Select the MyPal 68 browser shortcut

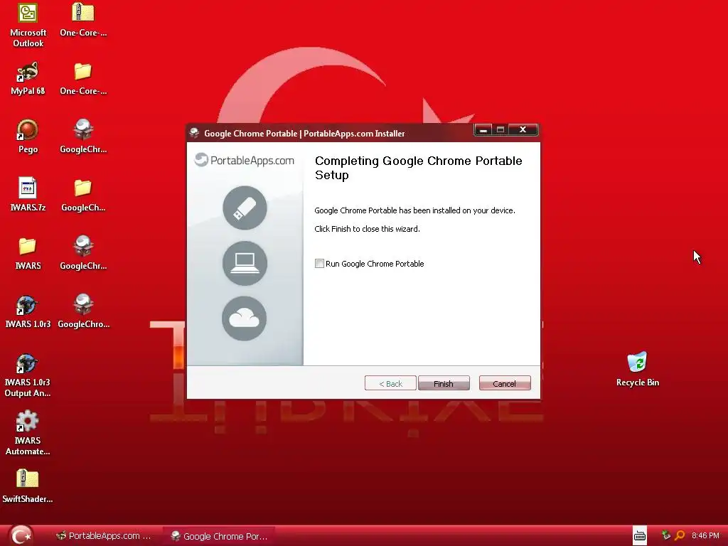28,78
